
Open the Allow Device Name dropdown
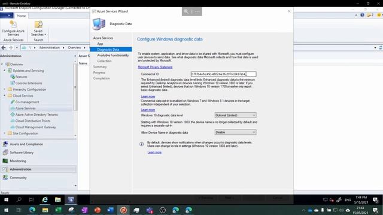[235, 132]
